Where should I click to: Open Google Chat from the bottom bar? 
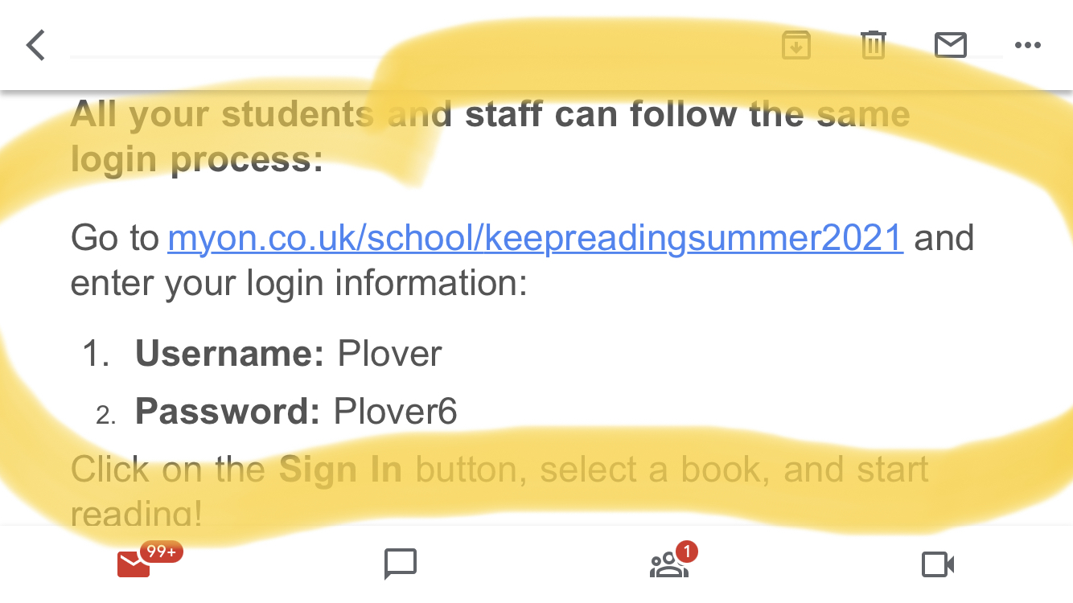click(400, 564)
